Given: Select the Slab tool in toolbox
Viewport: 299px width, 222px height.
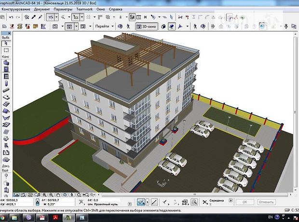Looking at the screenshot, I should click(x=6, y=97).
